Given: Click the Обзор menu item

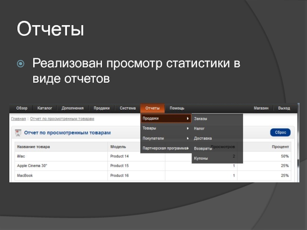Looking at the screenshot, I should (22, 108).
